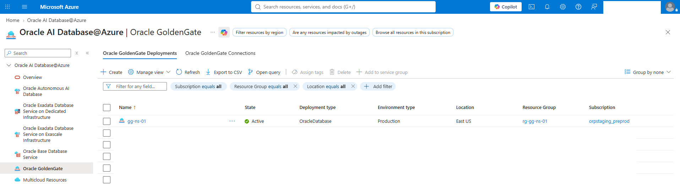Clear the sidebar search box
This screenshot has width=680, height=184.
[77, 53]
